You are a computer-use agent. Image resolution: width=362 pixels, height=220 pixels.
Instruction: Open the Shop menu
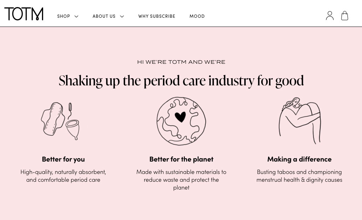point(64,16)
